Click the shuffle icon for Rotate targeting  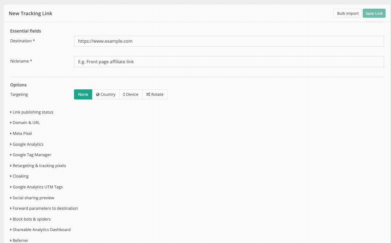[149, 94]
